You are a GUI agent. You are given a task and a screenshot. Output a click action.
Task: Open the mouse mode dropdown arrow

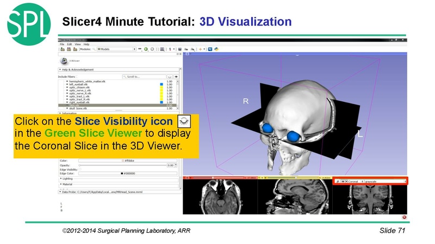pyautogui.click(x=174, y=49)
